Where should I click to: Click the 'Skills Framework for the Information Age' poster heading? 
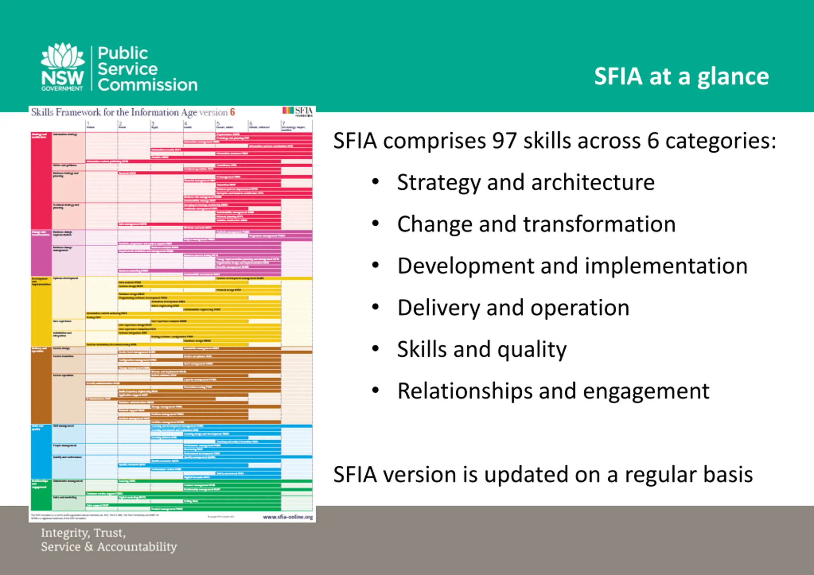pos(133,112)
